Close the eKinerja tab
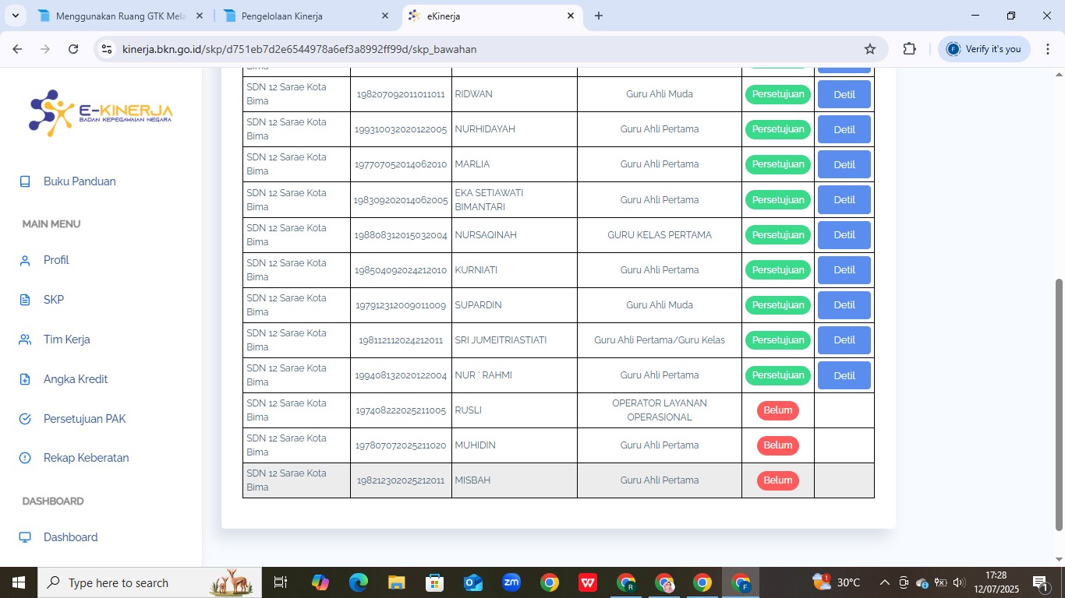Viewport: 1065px width, 598px height. [571, 16]
